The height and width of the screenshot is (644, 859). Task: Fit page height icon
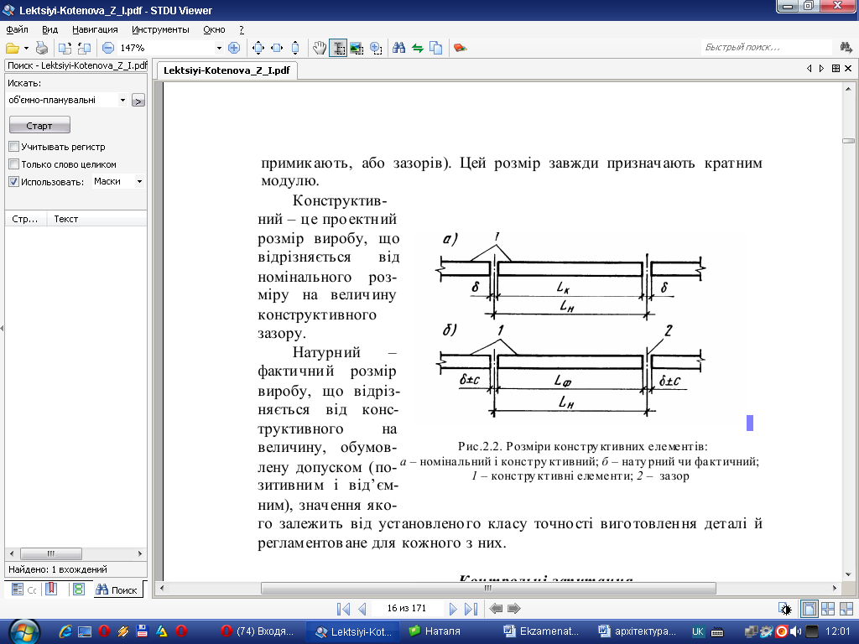295,48
